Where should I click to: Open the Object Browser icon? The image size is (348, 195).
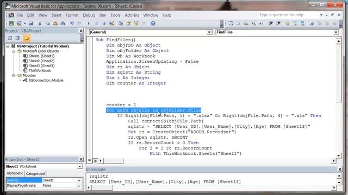click(x=136, y=23)
